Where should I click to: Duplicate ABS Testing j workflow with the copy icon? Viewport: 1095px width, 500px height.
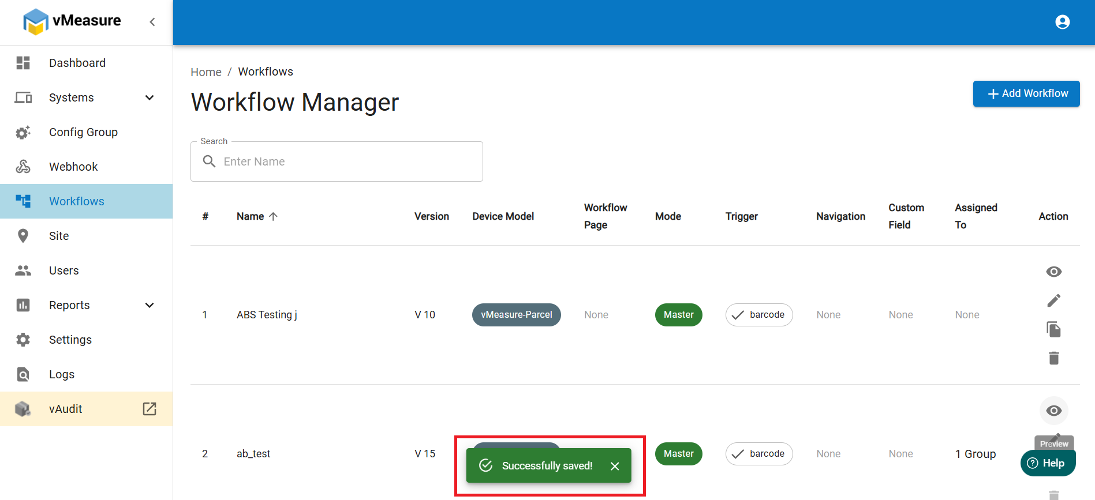click(1053, 329)
